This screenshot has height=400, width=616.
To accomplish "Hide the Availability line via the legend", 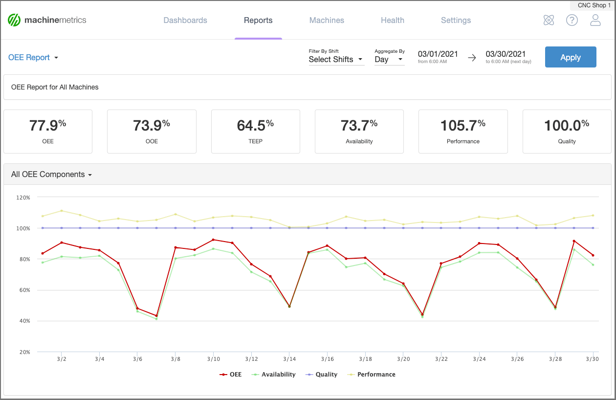I will pos(278,374).
